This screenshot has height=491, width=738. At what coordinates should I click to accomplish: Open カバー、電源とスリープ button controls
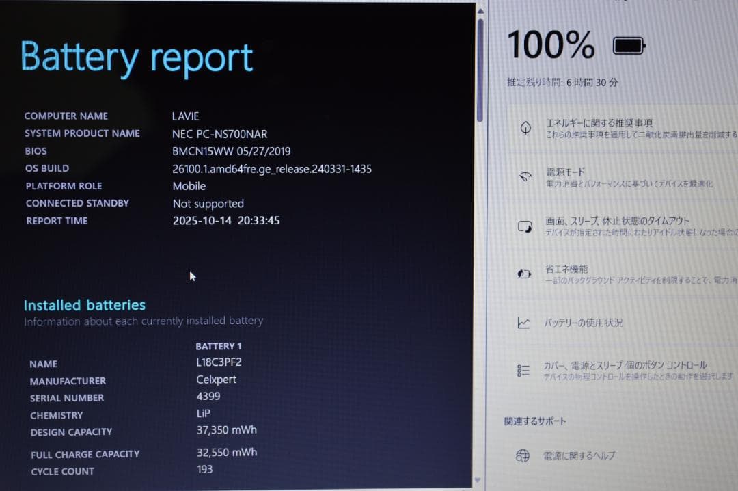(x=625, y=365)
